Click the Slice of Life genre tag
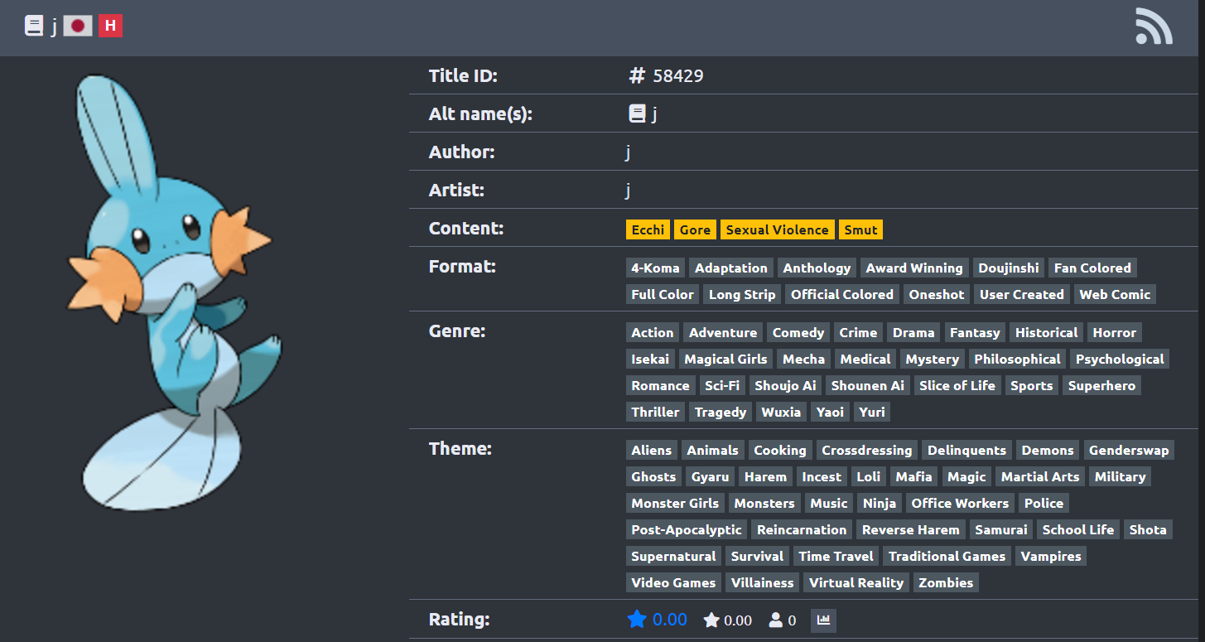 (957, 386)
